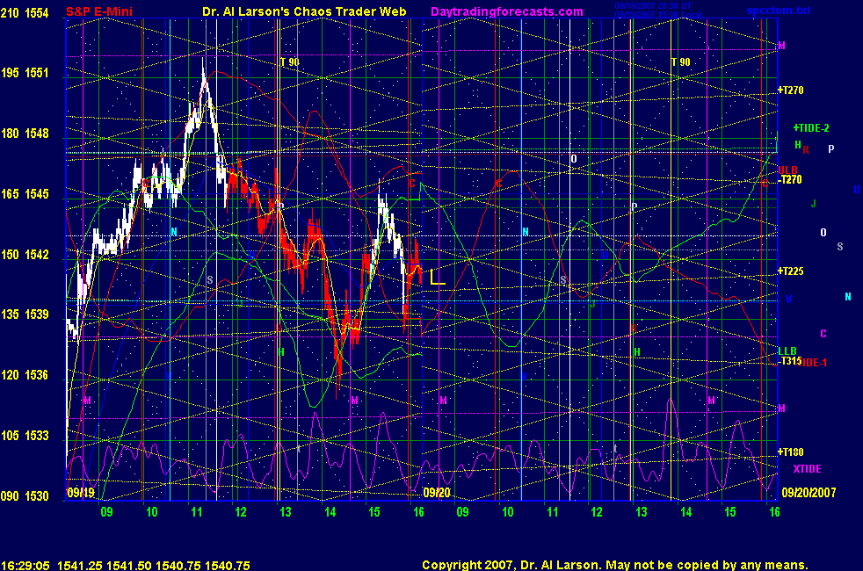
Task: Click the yellow L-shaped forecast marker after close
Action: pos(437,278)
